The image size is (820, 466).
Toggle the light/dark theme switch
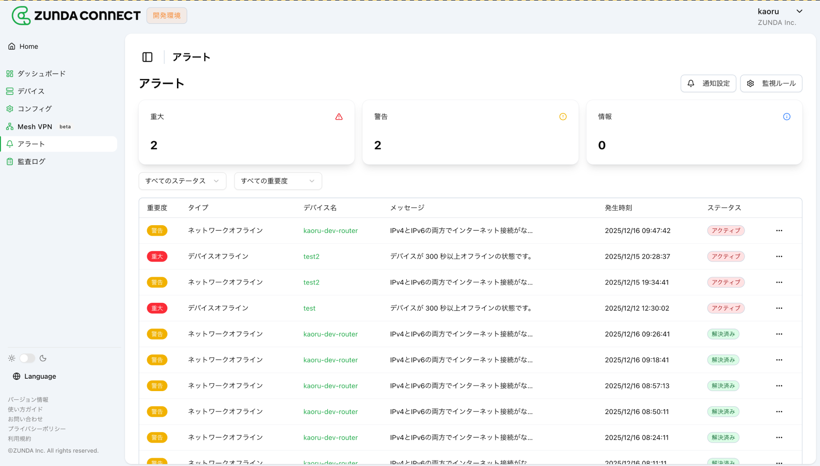(27, 358)
